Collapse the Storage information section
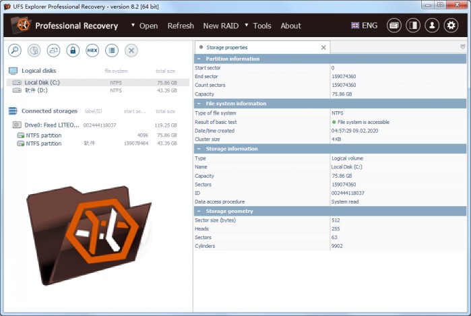 pyautogui.click(x=199, y=149)
